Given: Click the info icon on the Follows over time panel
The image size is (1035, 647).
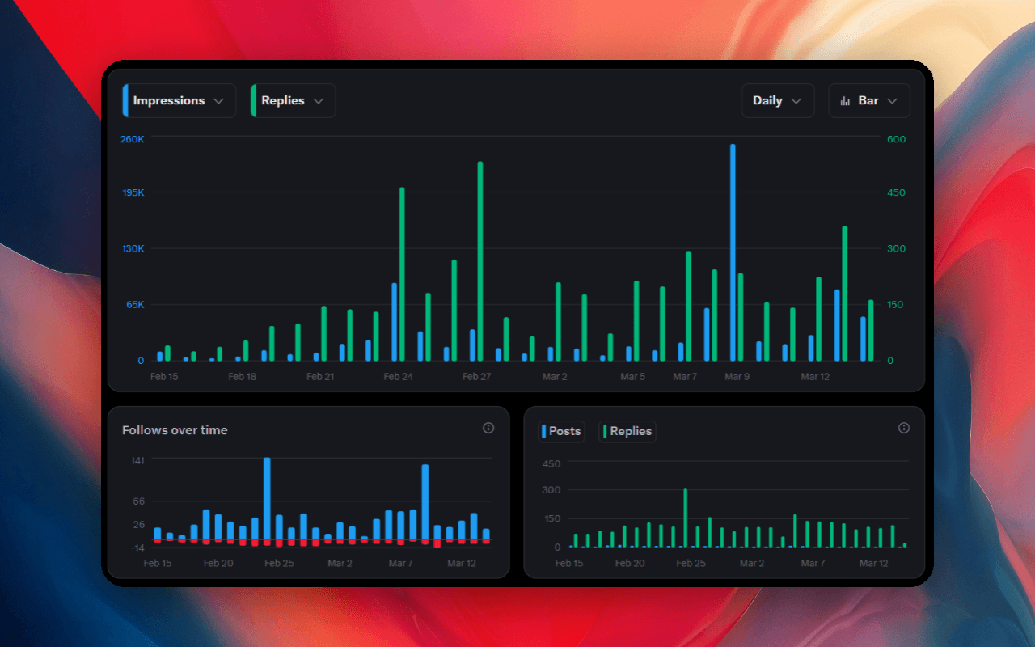Looking at the screenshot, I should click(x=488, y=428).
